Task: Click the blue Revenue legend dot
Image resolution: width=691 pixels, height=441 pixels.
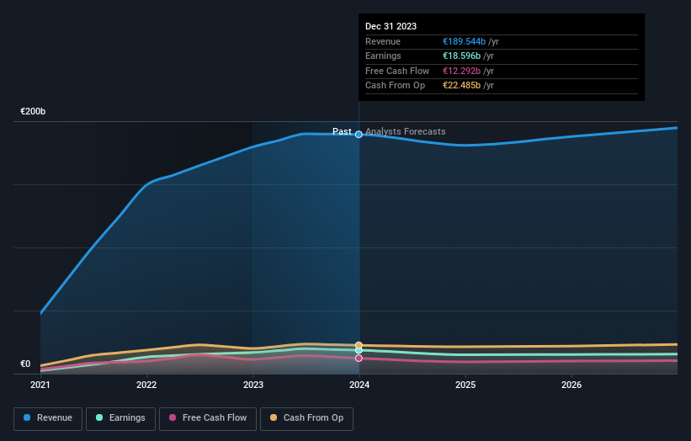Action: (27, 417)
